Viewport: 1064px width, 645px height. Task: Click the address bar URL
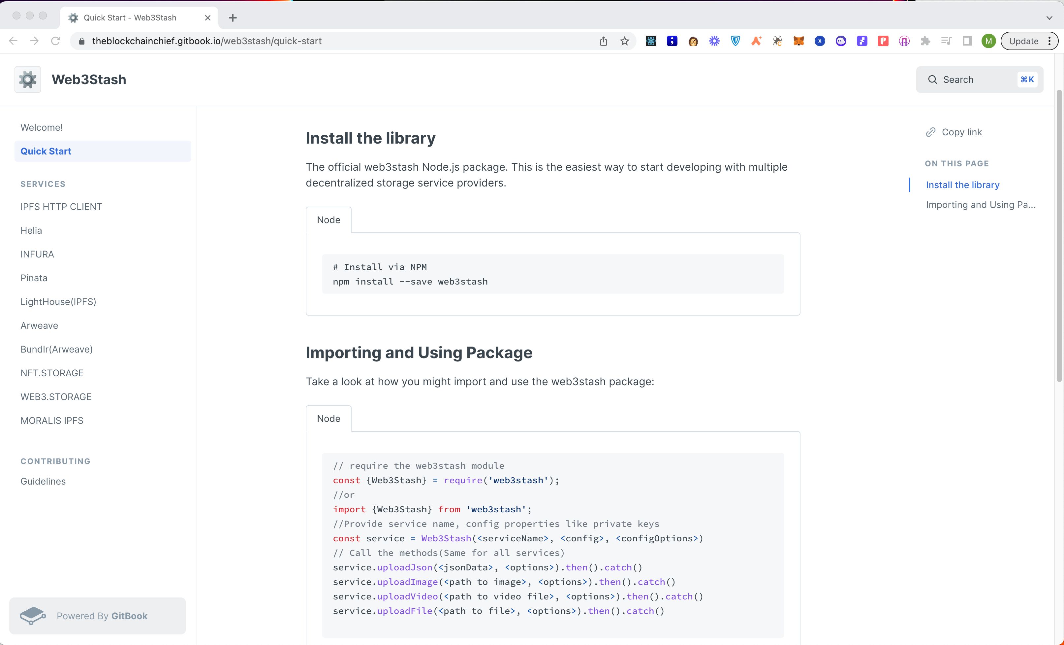tap(207, 41)
